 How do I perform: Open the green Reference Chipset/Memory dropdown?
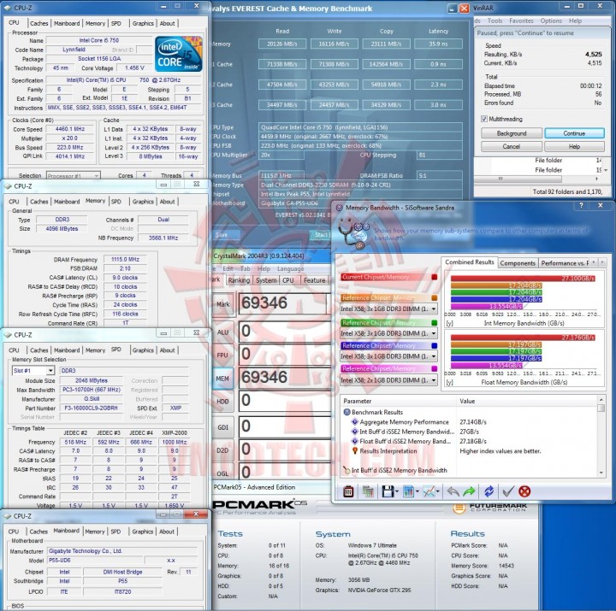click(388, 333)
